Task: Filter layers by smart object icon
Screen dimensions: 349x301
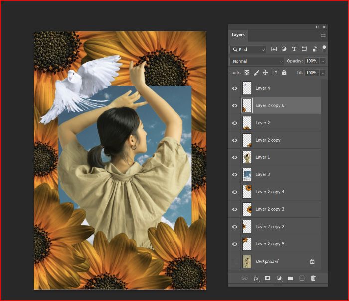Action: [x=315, y=49]
